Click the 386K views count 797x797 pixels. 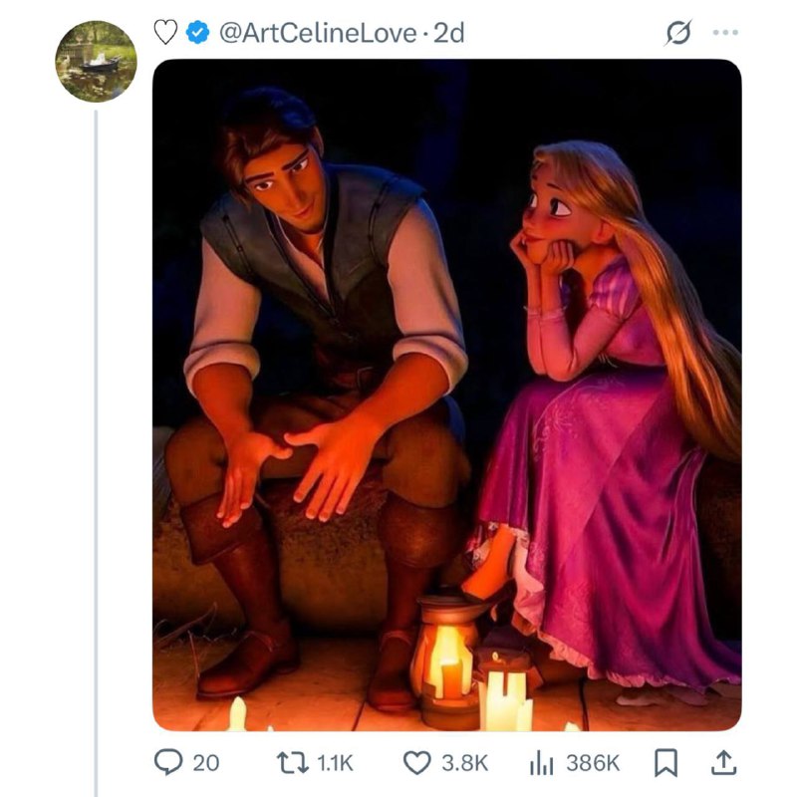point(594,763)
